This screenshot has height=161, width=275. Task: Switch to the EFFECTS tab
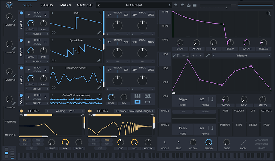click(x=47, y=5)
